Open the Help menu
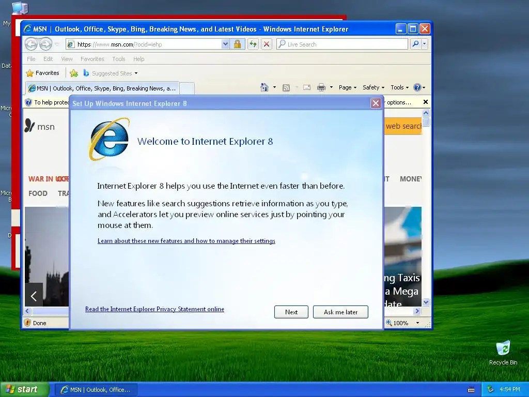Viewport: 529px width, 397px height. tap(138, 59)
